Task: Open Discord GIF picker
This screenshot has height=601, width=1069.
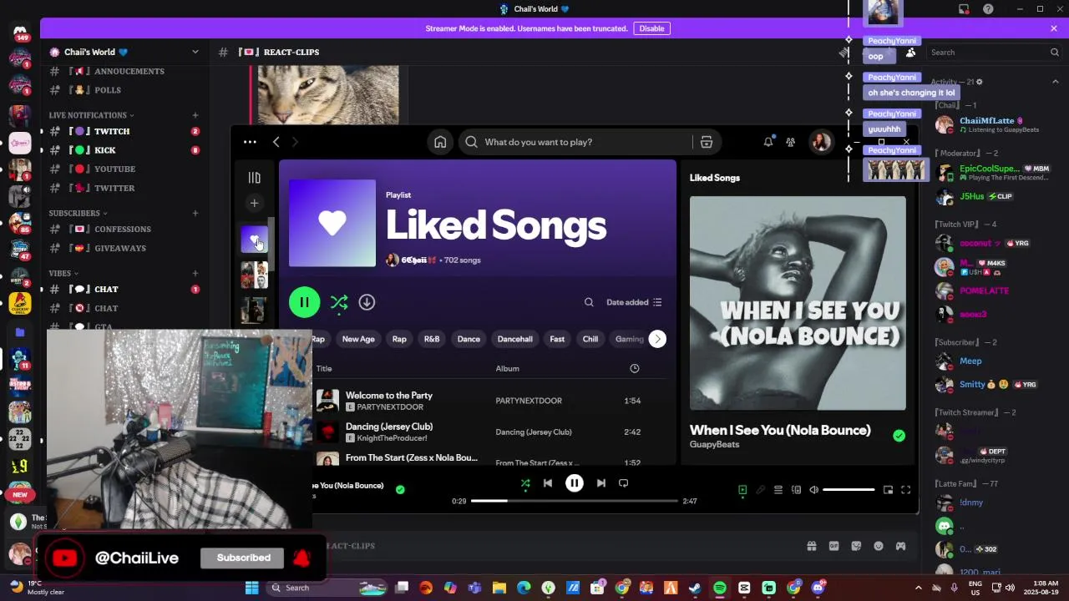Action: click(x=833, y=546)
